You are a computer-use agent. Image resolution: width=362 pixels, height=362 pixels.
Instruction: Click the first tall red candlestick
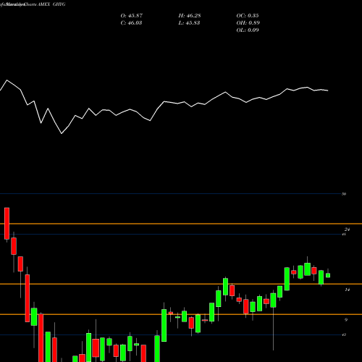coord(7,223)
